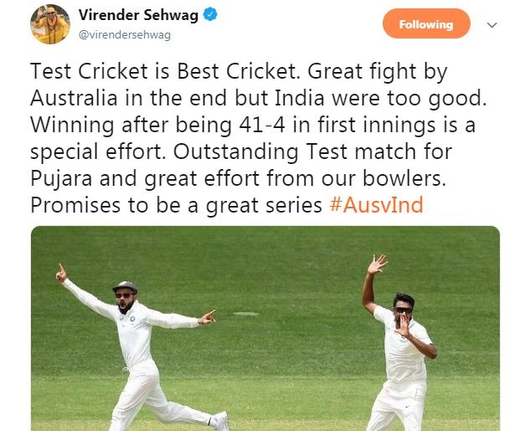Toggle the orange Following button

tap(426, 23)
